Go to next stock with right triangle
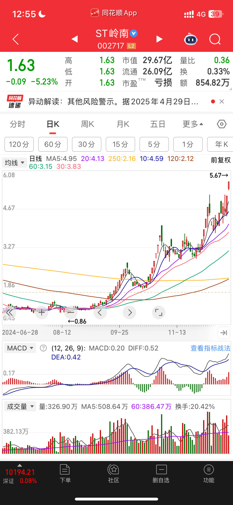 (160, 39)
